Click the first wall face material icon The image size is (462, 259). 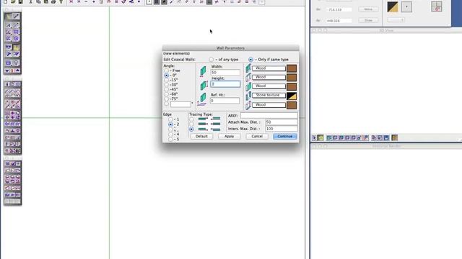pyautogui.click(x=248, y=68)
